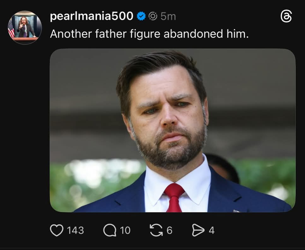Click the 5m post timestamp
The image size is (305, 250).
pyautogui.click(x=168, y=16)
